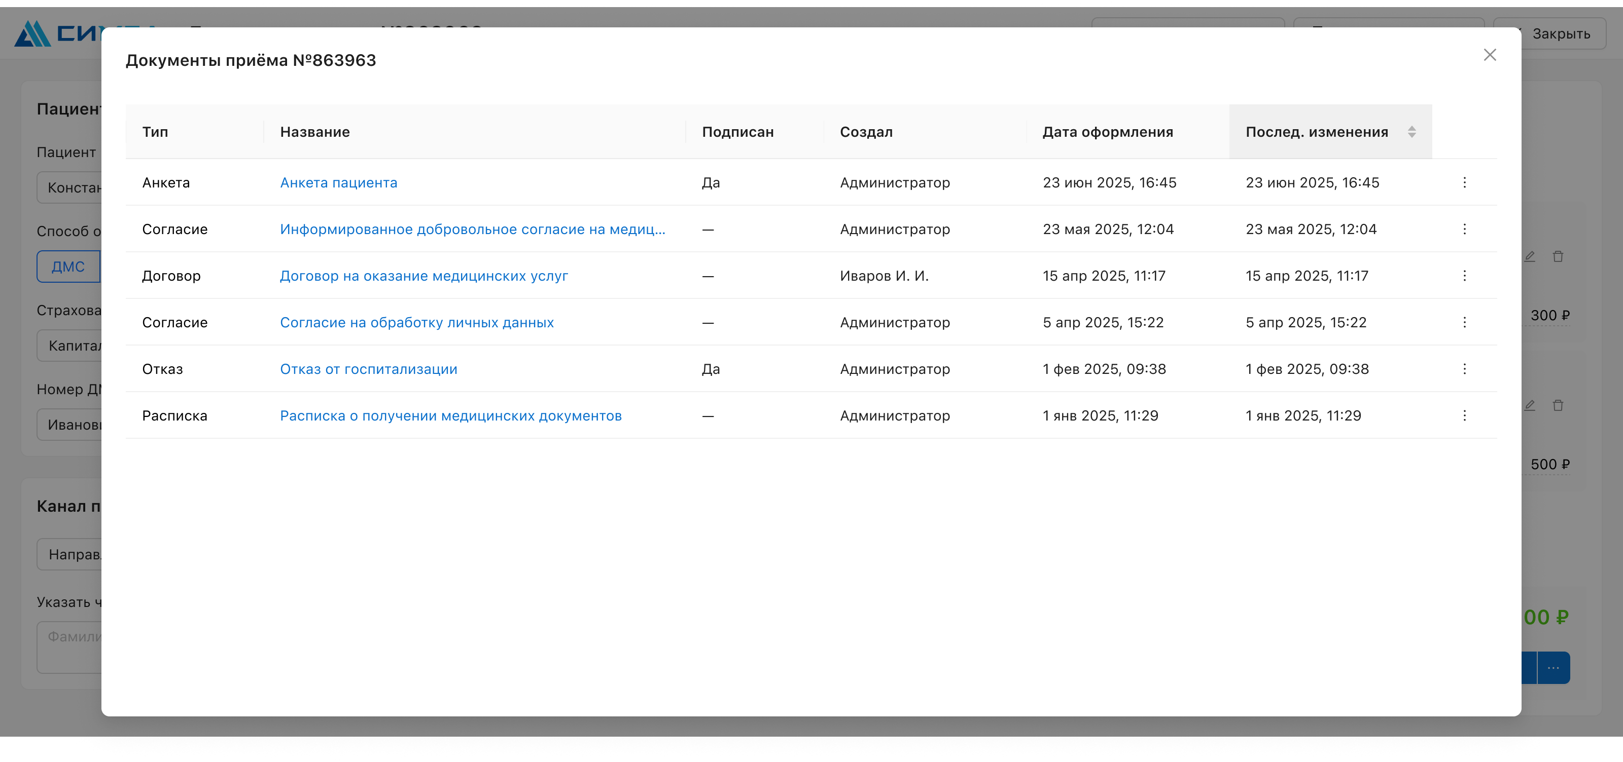Click the blue ellipsis button in background page
Image resolution: width=1623 pixels, height=762 pixels.
tap(1553, 667)
